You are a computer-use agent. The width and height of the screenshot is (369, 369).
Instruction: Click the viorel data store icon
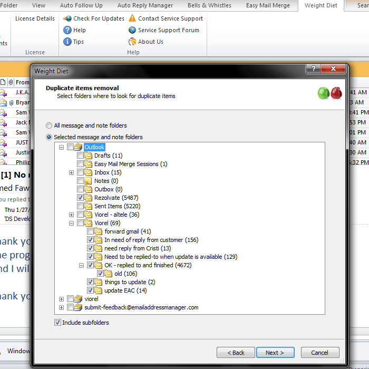78,299
